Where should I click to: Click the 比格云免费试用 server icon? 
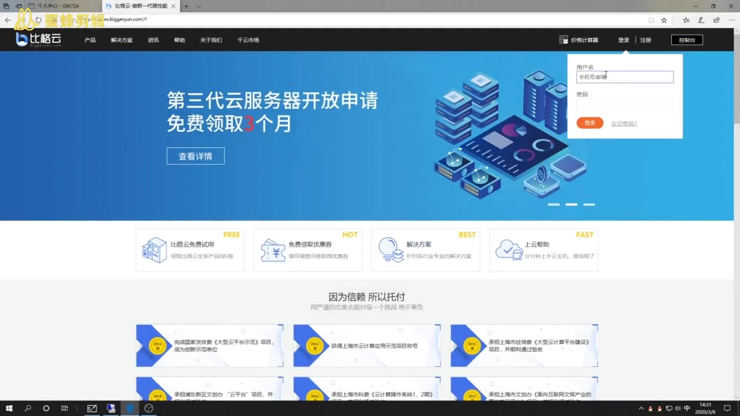pos(154,250)
